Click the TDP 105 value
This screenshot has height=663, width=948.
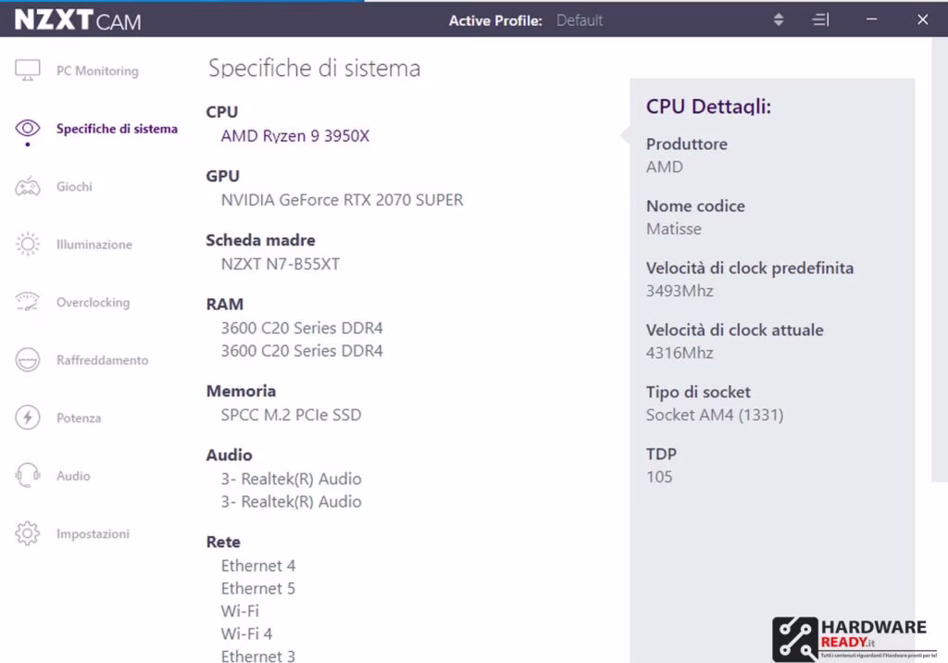[659, 477]
